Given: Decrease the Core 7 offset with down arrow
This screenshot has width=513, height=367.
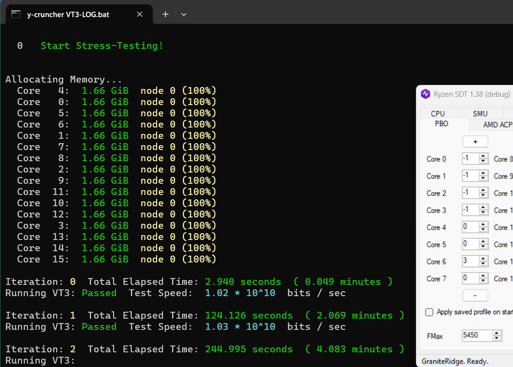Looking at the screenshot, I should [483, 281].
